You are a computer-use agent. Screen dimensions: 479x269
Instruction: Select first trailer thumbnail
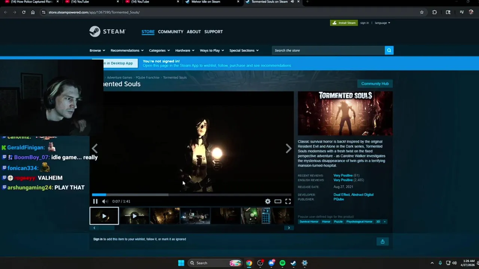[x=104, y=216]
